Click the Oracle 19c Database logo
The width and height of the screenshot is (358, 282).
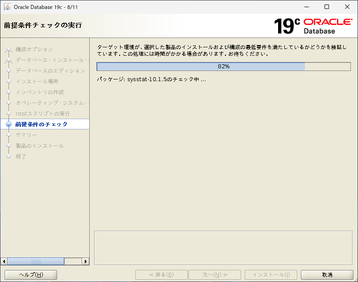tap(313, 26)
